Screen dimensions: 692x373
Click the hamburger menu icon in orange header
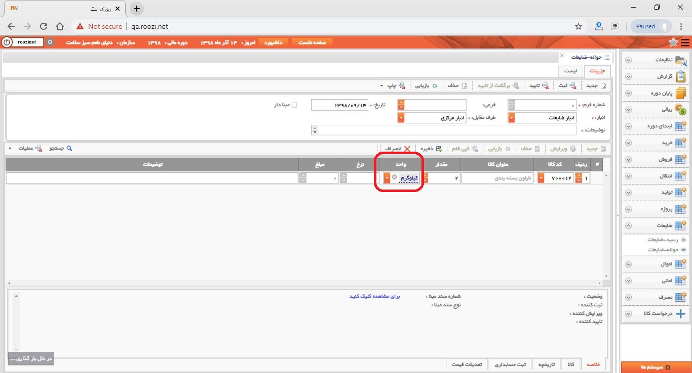(685, 42)
